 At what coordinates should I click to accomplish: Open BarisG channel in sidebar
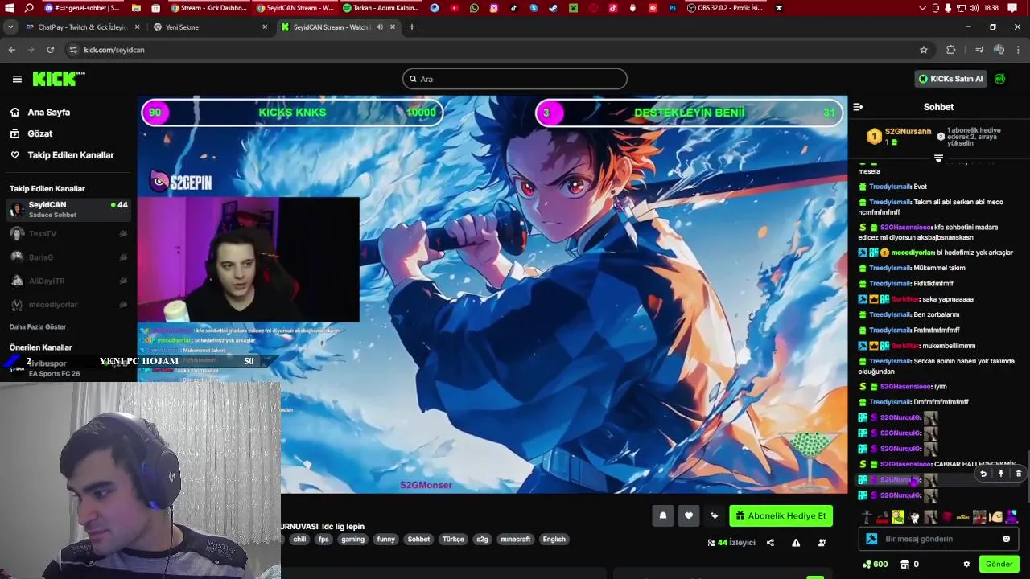pyautogui.click(x=68, y=257)
